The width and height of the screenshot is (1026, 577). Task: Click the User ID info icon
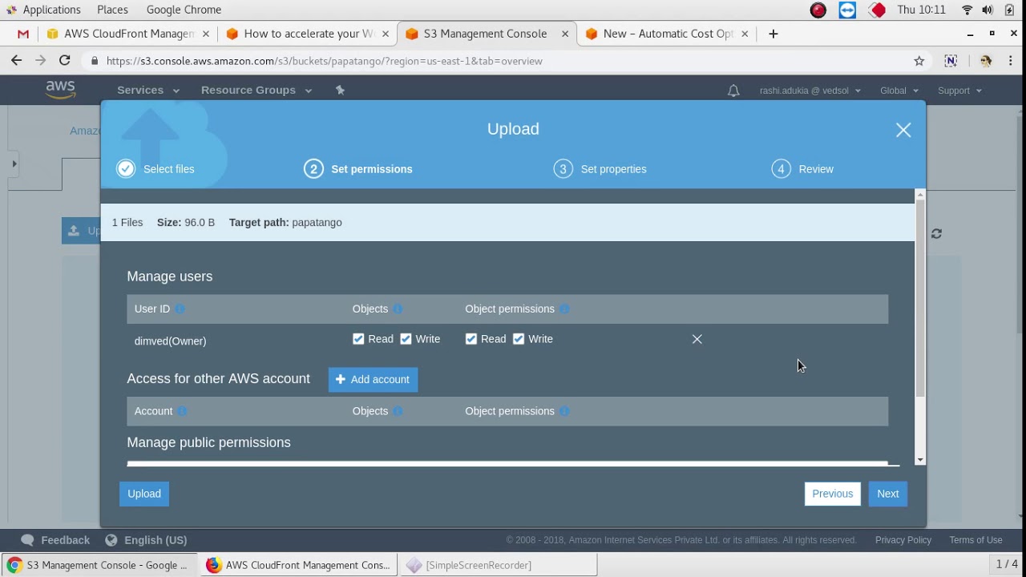(180, 309)
